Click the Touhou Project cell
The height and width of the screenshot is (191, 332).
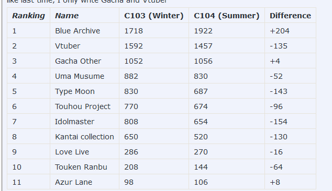pos(84,106)
